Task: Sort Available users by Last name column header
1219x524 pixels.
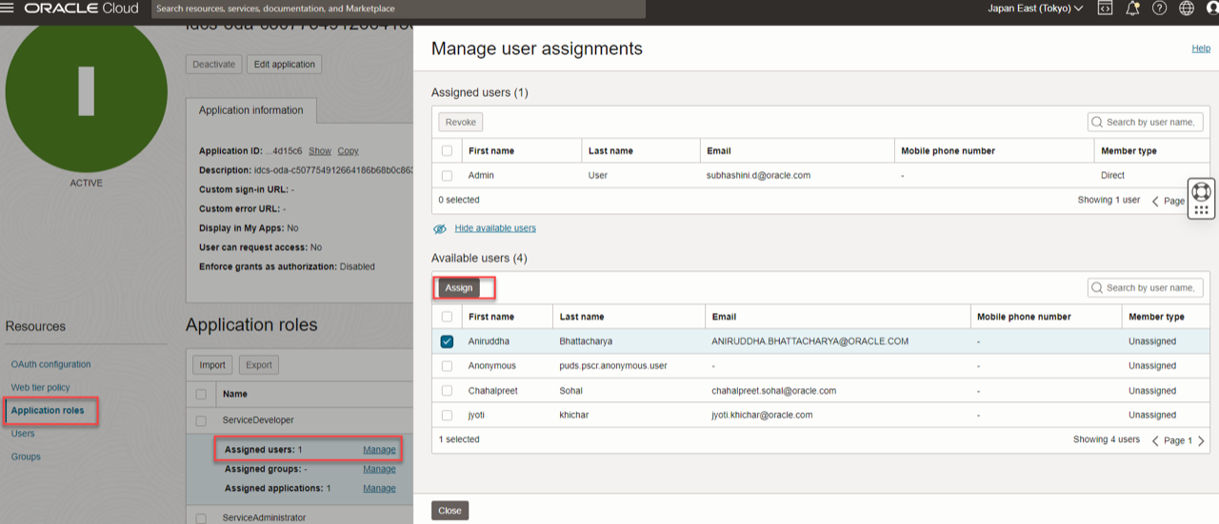Action: [x=582, y=317]
